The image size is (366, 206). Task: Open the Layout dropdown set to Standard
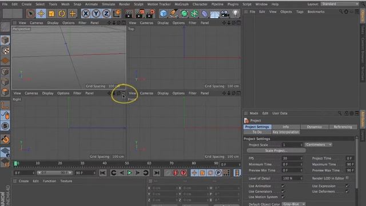click(340, 4)
